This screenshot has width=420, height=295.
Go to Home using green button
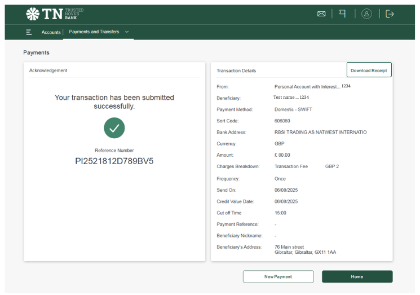357,276
